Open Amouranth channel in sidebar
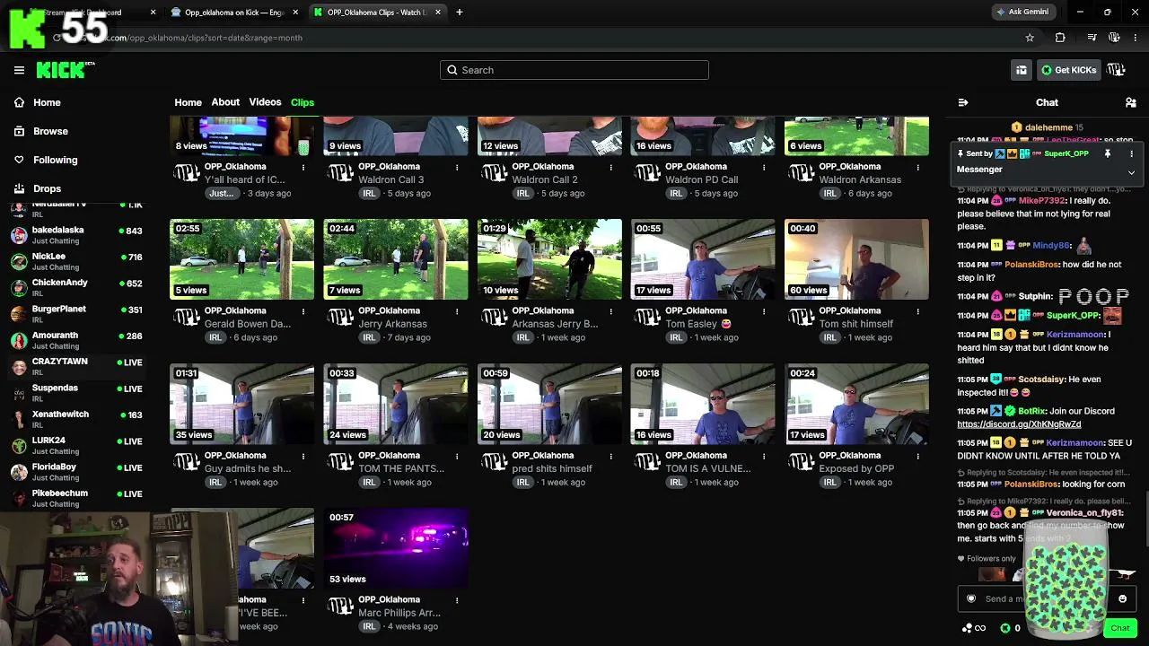The width and height of the screenshot is (1149, 646). (x=77, y=340)
